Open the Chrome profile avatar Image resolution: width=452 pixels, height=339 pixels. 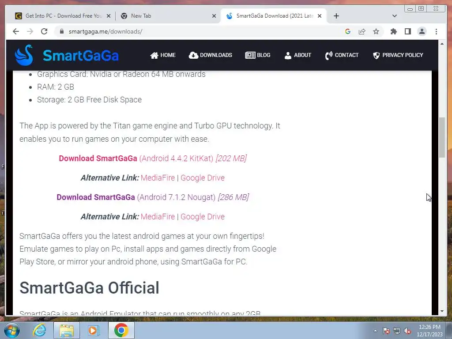pos(422,31)
